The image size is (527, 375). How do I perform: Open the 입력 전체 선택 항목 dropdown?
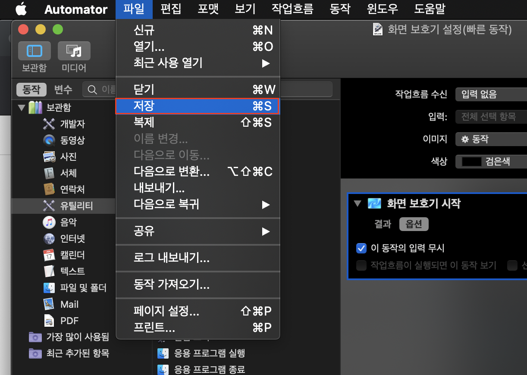point(491,116)
